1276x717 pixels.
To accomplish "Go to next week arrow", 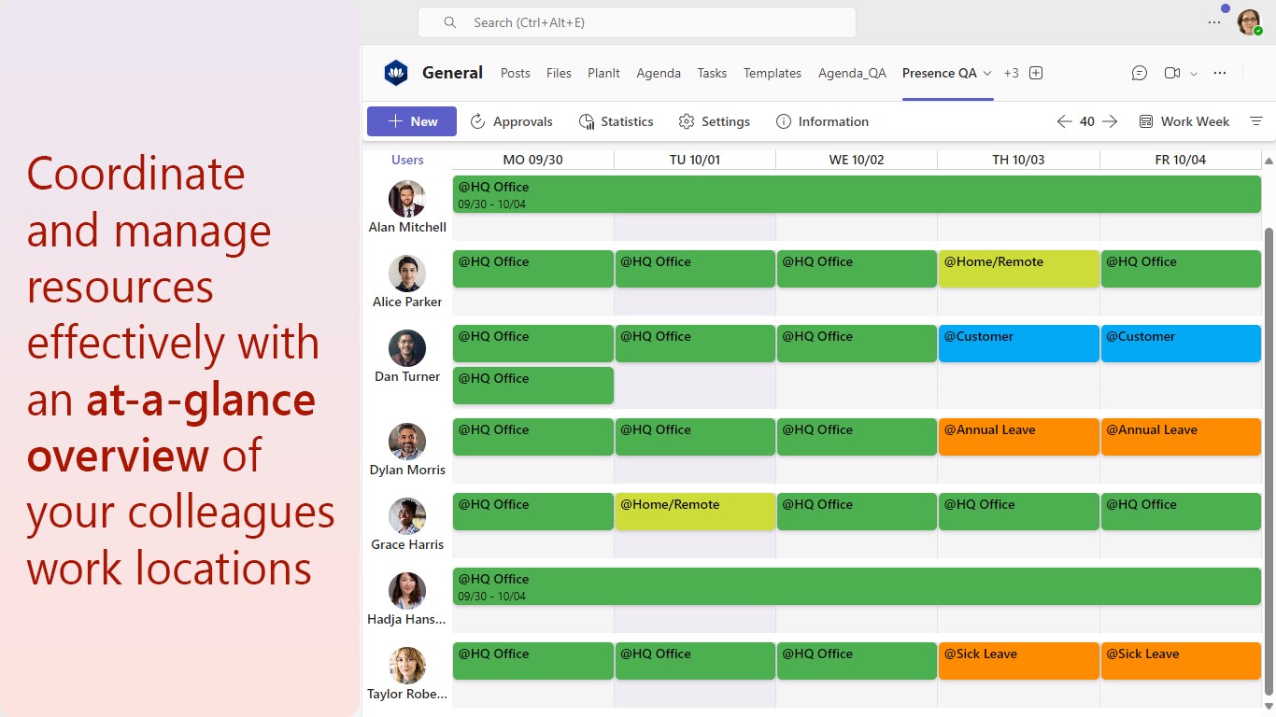I will [x=1110, y=121].
